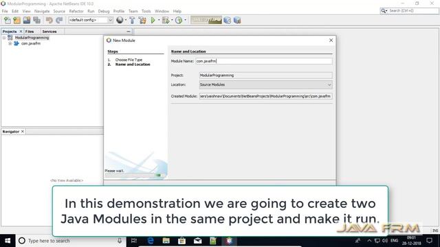Minimize the Projects window group
This screenshot has height=247, width=440.
pyautogui.click(x=129, y=32)
